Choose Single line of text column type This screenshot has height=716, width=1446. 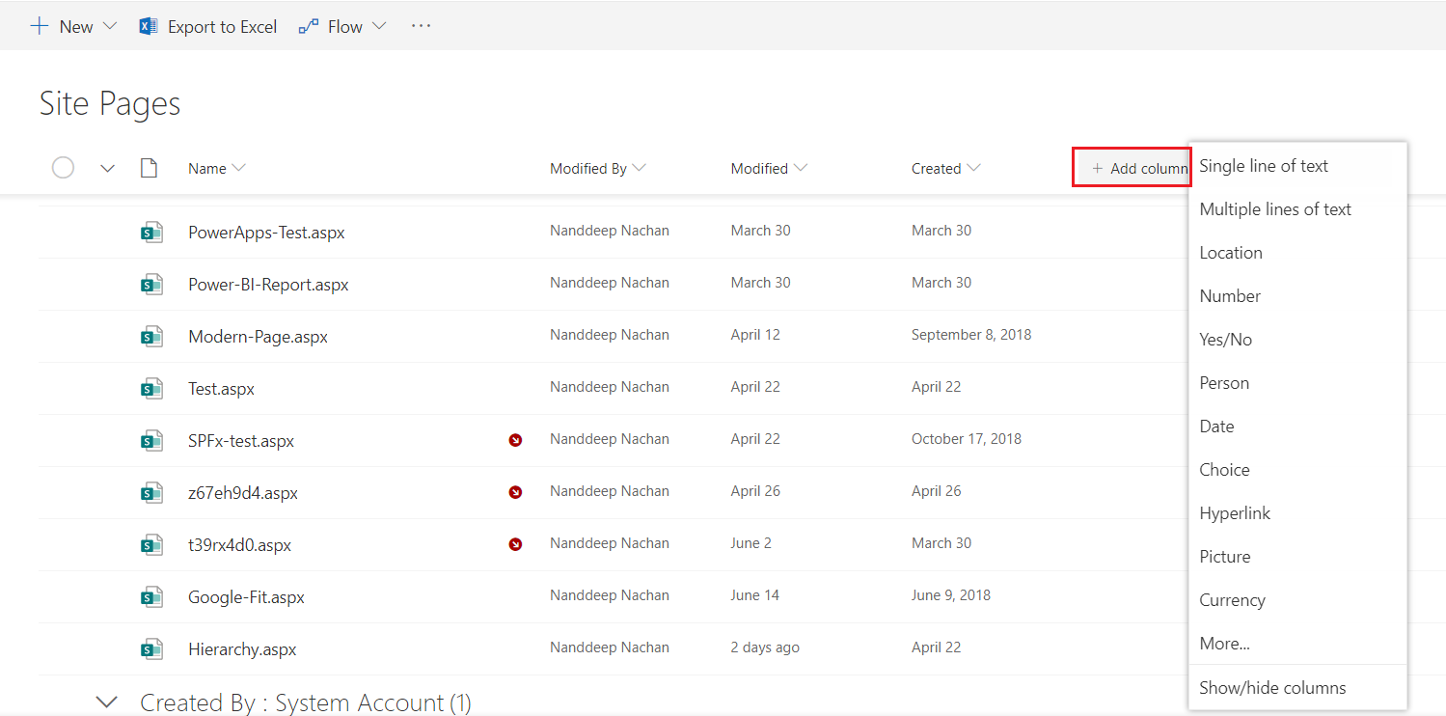[1263, 166]
